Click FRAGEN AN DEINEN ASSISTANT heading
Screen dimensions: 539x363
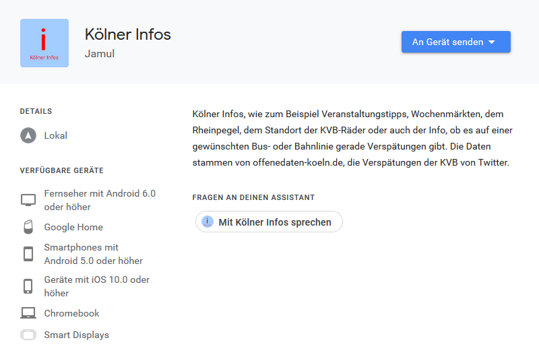253,197
